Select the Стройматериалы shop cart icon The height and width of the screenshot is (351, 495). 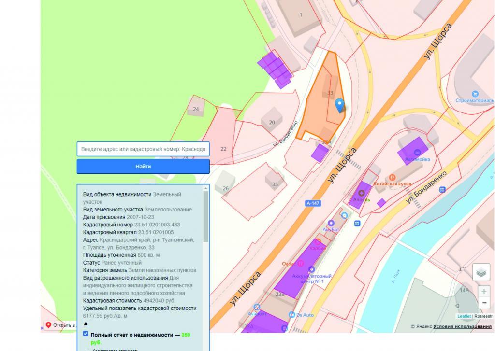(475, 94)
